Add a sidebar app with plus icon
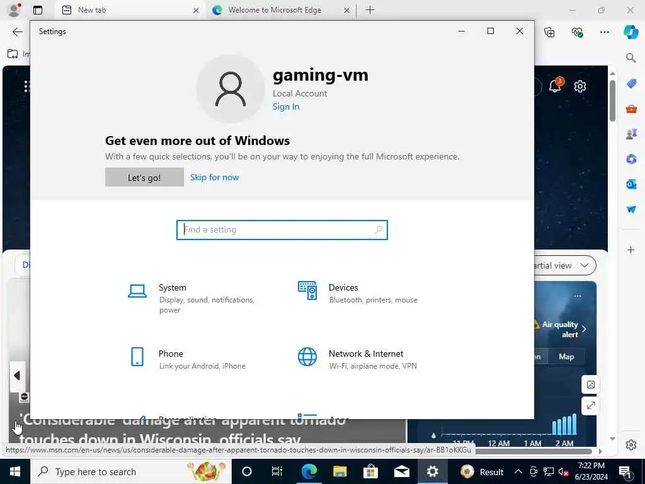Screen dimensions: 645x484 (x=631, y=250)
